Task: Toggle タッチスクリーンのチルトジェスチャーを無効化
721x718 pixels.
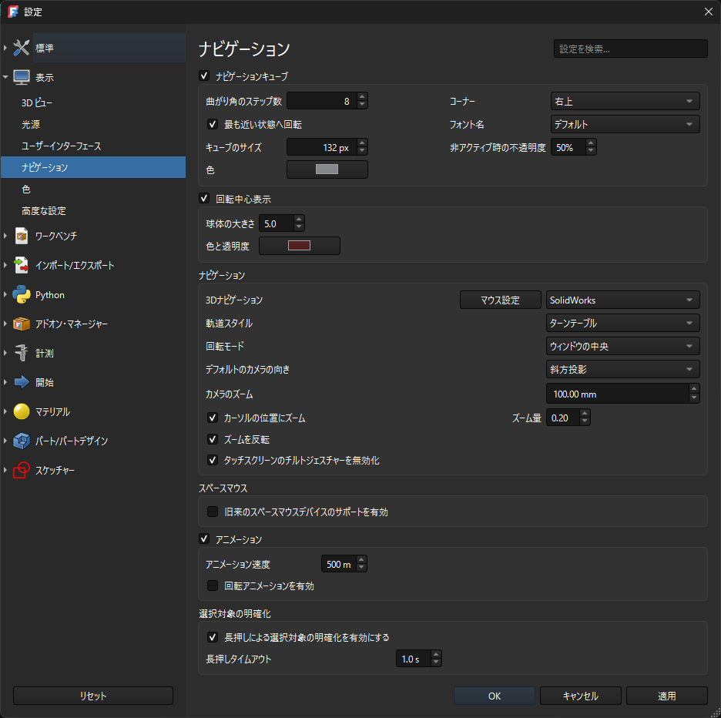Action: (x=213, y=460)
